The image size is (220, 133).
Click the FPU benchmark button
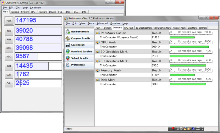point(9,39)
